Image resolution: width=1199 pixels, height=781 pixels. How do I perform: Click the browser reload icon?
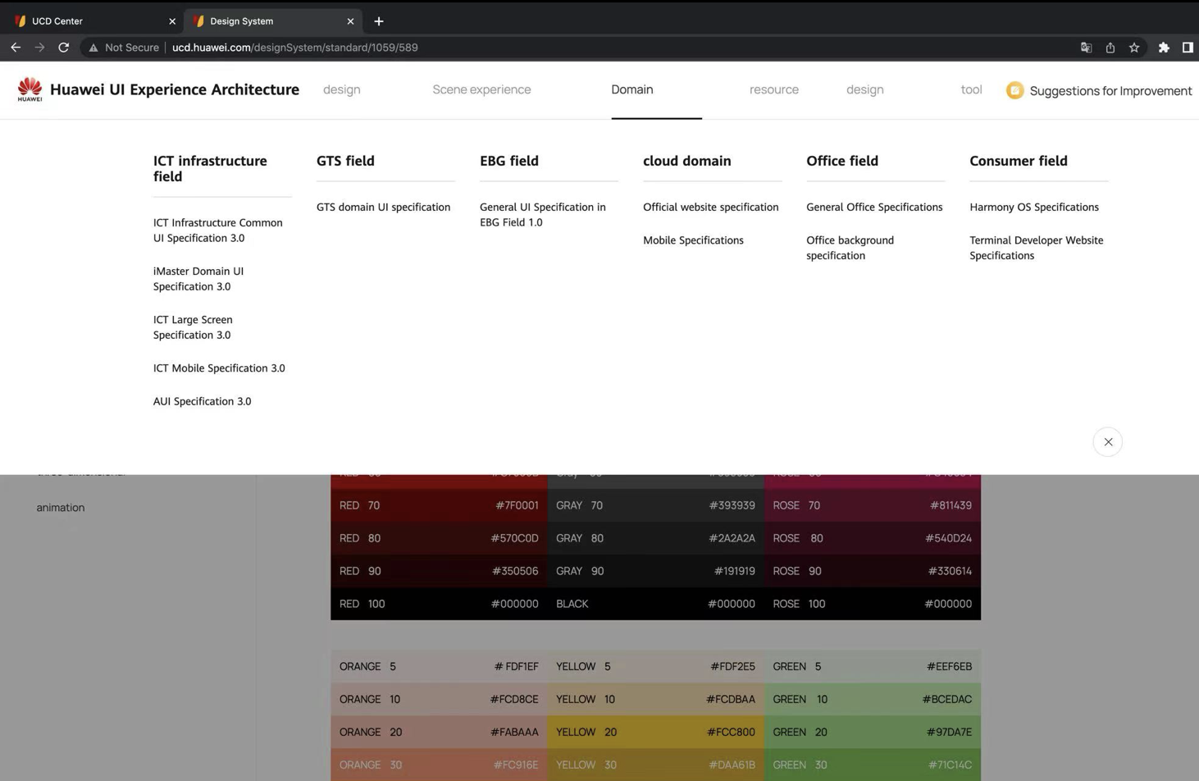(63, 48)
